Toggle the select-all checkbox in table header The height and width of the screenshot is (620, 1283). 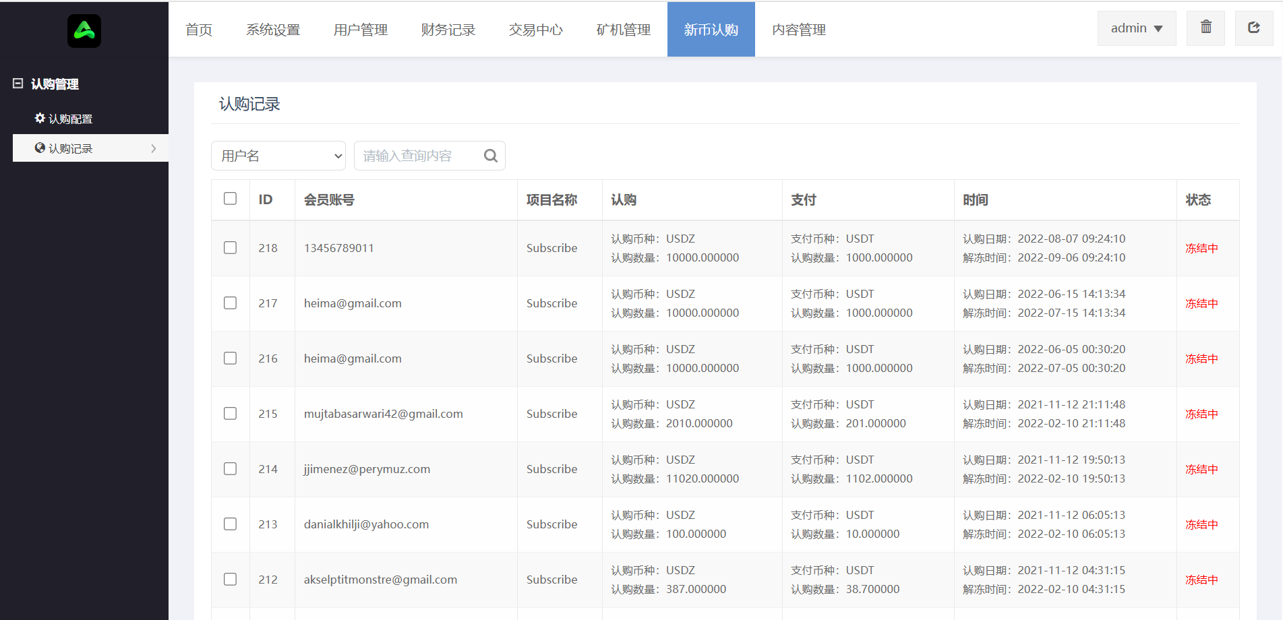[x=230, y=199]
